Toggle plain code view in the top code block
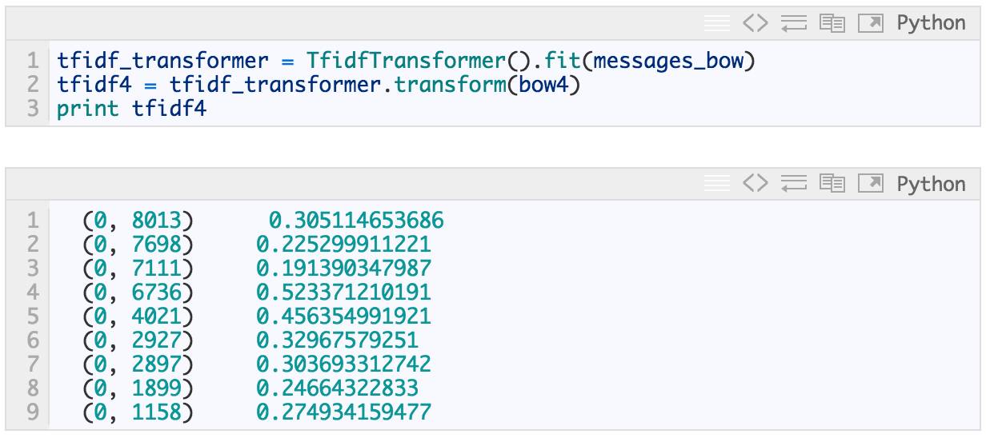986x438 pixels. tap(755, 24)
